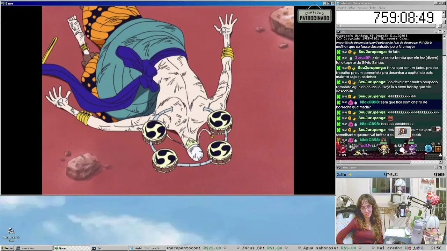Image resolution: width=447 pixels, height=251 pixels.
Task: Click the 759:08:49 timer text in notepad
Action: click(x=403, y=17)
